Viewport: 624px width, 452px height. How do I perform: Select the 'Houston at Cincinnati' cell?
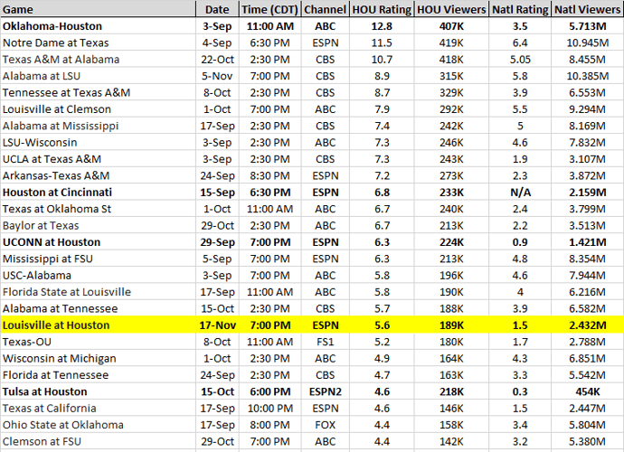(98, 193)
